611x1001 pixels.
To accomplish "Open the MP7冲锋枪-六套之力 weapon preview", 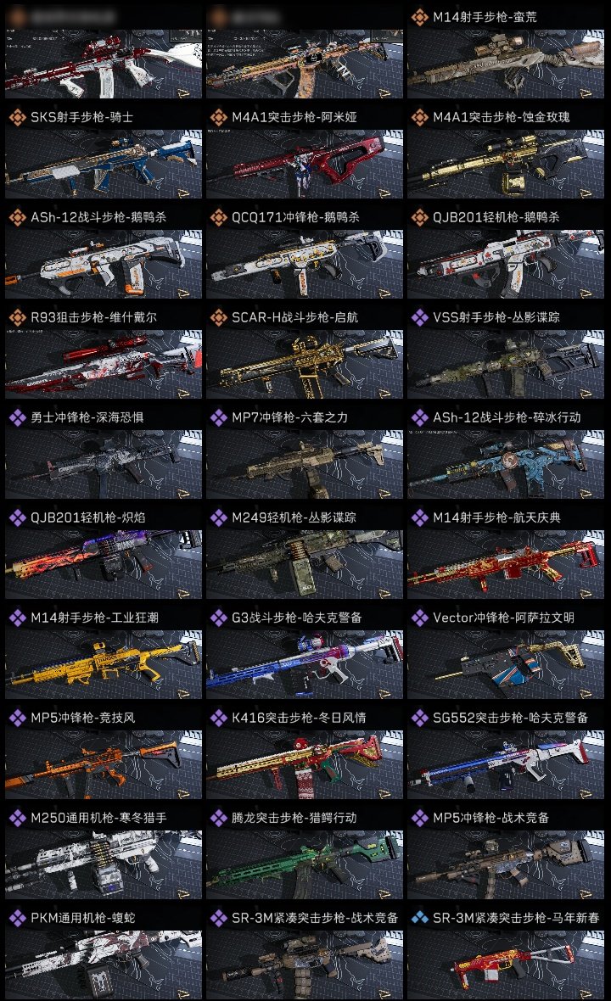I will point(305,465).
